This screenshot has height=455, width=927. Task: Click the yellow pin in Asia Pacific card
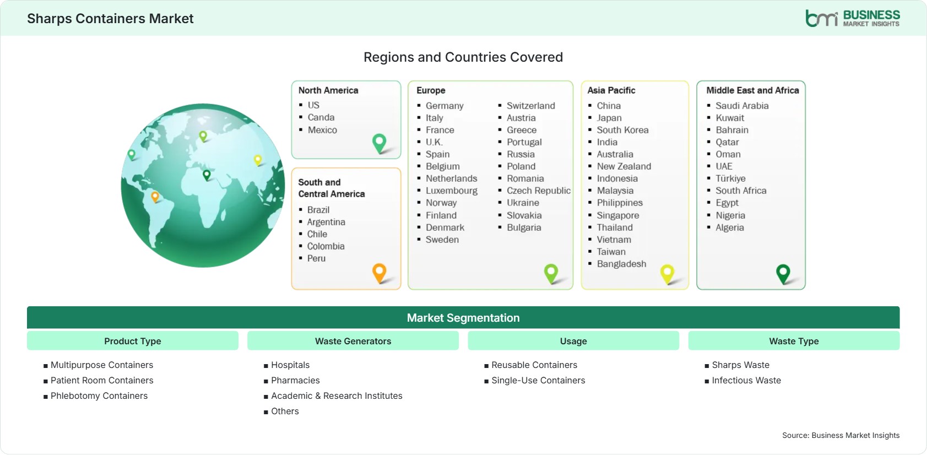point(667,274)
